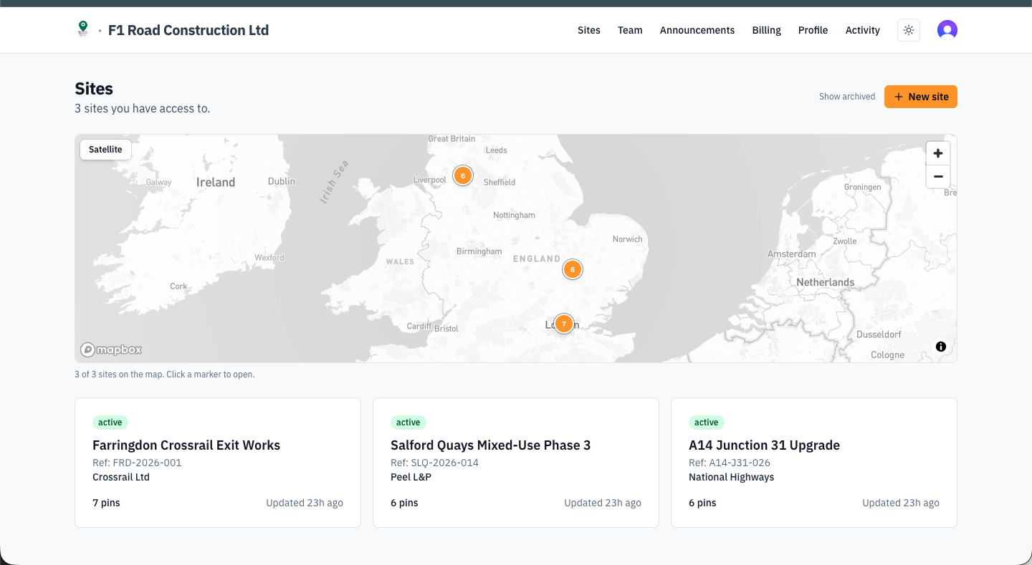Zoom out on the map
Viewport: 1032px width, 565px height.
(x=937, y=176)
